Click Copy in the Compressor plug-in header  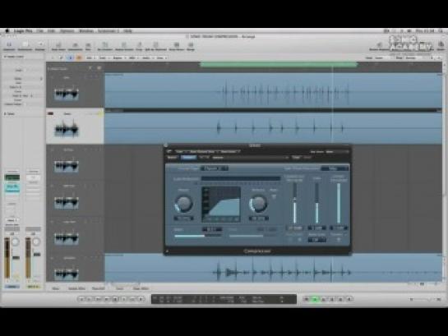pyautogui.click(x=297, y=157)
